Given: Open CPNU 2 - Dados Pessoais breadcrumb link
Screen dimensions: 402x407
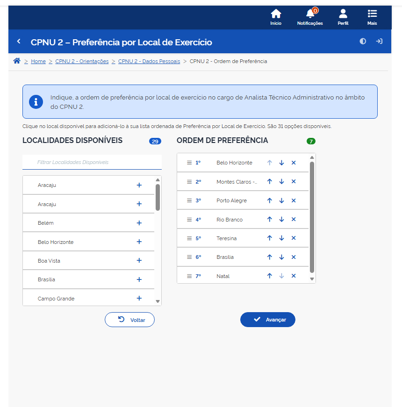Looking at the screenshot, I should (149, 61).
